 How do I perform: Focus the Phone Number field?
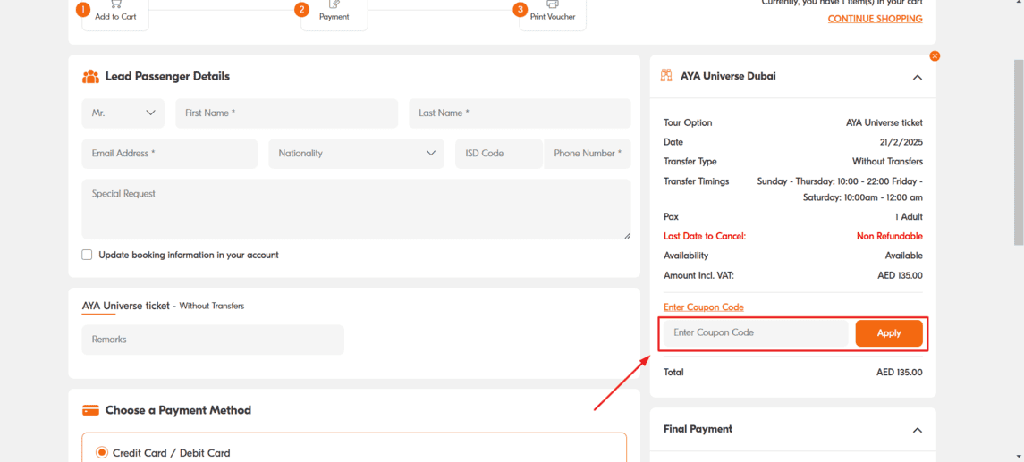click(588, 154)
